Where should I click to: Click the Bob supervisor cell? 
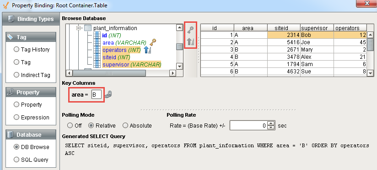point(317,35)
